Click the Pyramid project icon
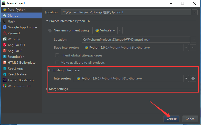The height and width of the screenshot is (125, 201). pyautogui.click(x=5, y=33)
